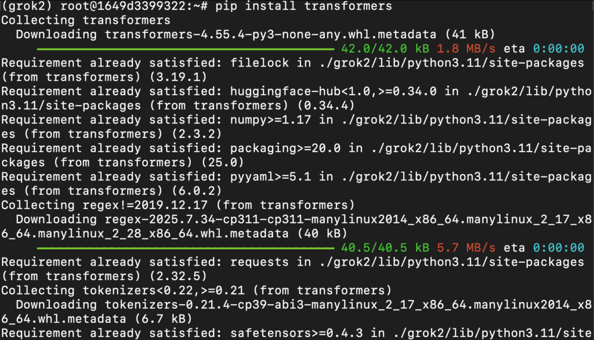Viewport: 594px width, 340px height.
Task: Click the 'pip install transformers' command text
Action: 303,6
